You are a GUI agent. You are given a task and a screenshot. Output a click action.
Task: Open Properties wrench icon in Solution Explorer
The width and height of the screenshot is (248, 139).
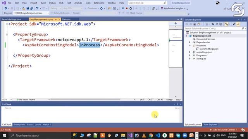[234, 24]
